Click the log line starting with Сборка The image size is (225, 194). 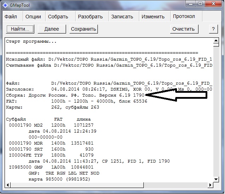click(x=71, y=95)
